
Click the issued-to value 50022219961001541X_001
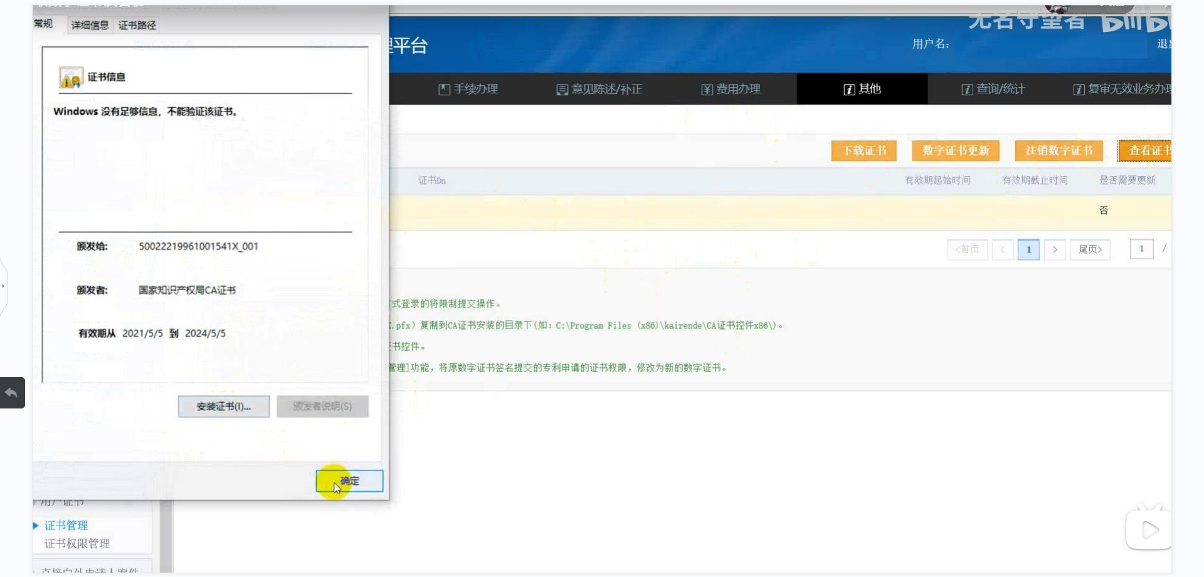click(x=198, y=246)
